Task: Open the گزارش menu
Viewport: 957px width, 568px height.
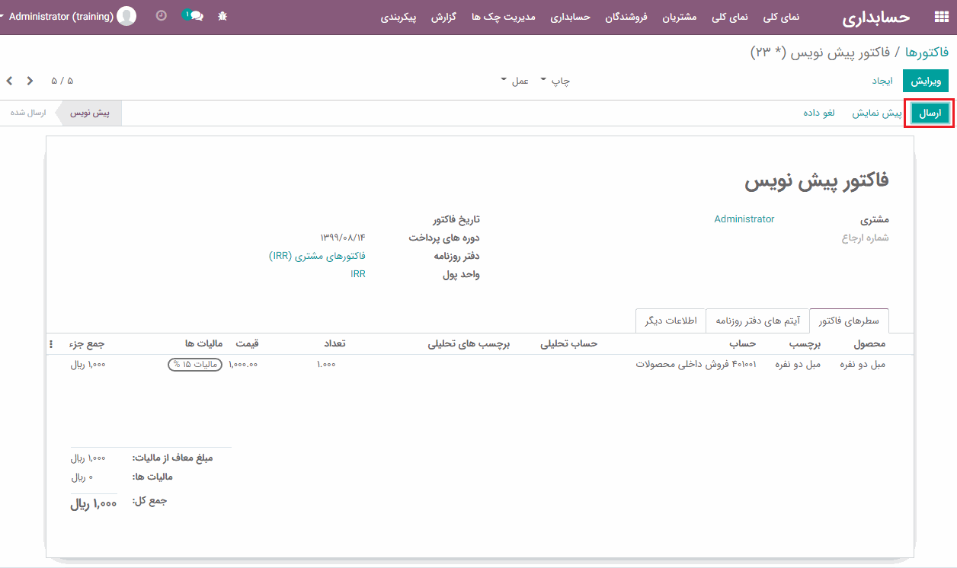Action: coord(443,17)
